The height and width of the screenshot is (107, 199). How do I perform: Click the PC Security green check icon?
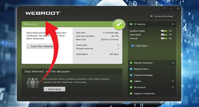pyautogui.click(x=131, y=24)
